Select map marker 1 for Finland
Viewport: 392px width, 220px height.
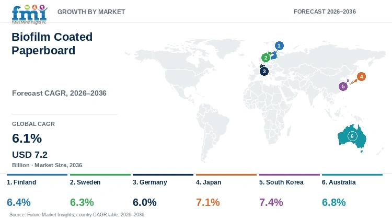pos(279,46)
